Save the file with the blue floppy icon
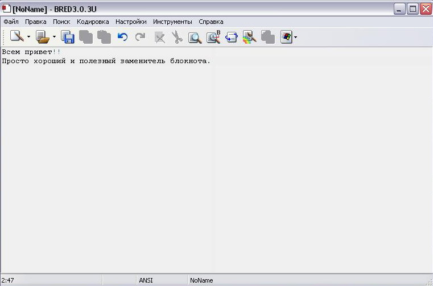This screenshot has width=433, height=286. 68,37
